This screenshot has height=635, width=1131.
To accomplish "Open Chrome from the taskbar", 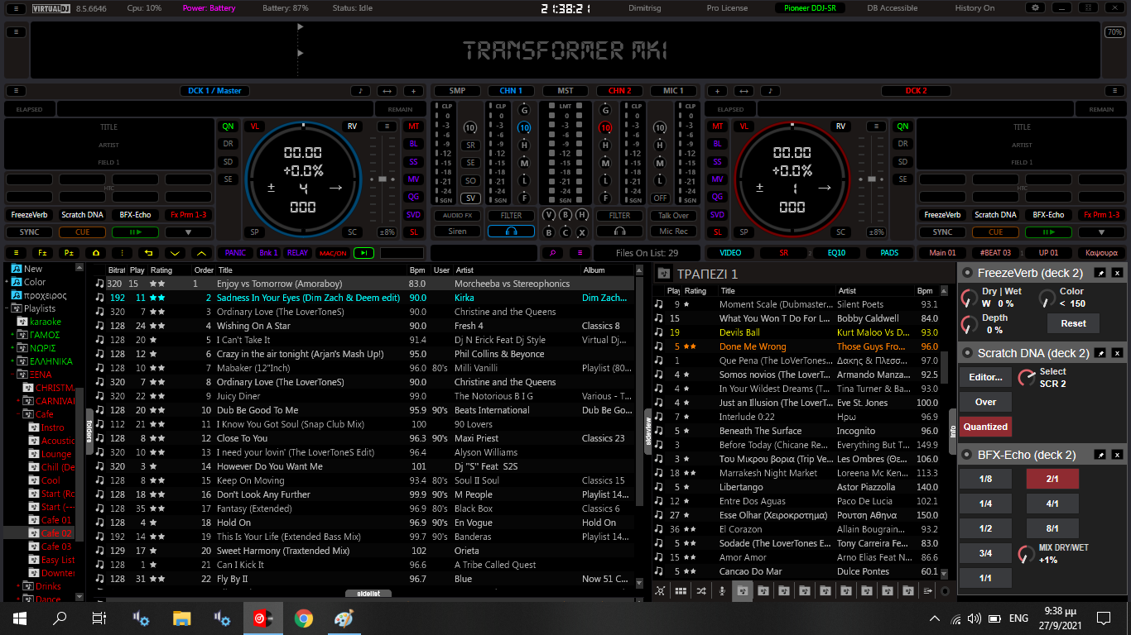I will pyautogui.click(x=304, y=618).
